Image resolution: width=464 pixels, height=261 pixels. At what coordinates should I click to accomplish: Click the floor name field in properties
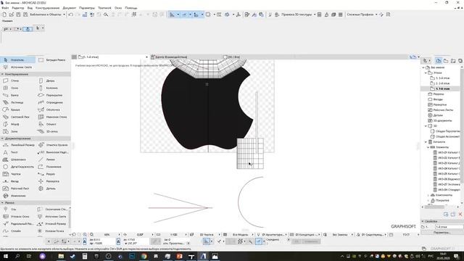coord(449,227)
